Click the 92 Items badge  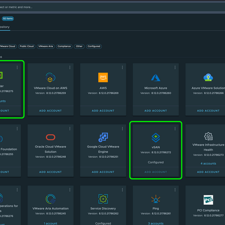tap(8, 19)
